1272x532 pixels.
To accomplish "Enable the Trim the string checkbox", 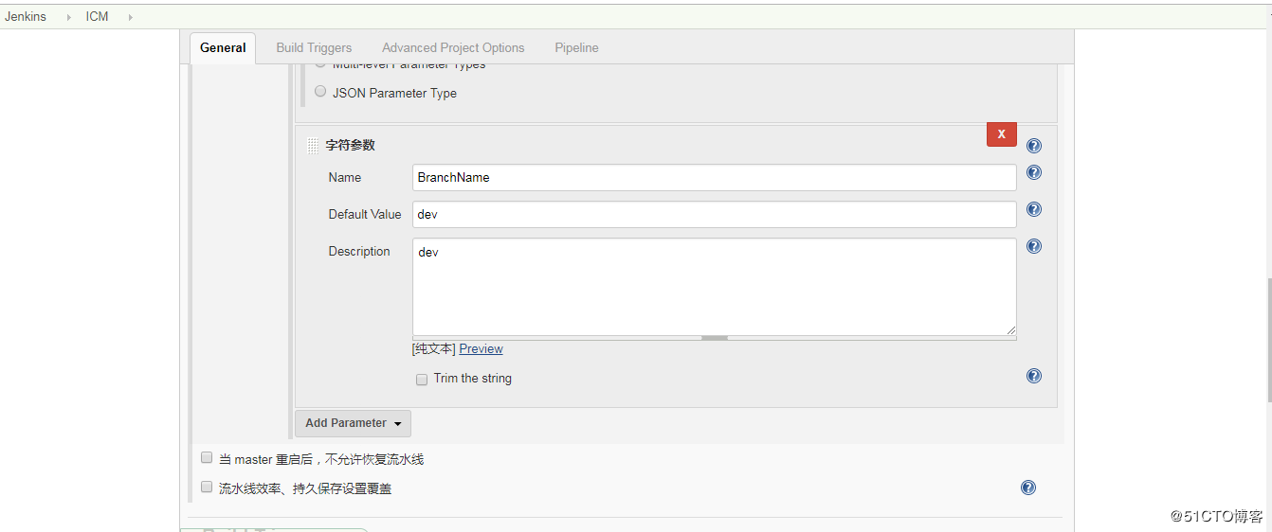I will (x=422, y=380).
